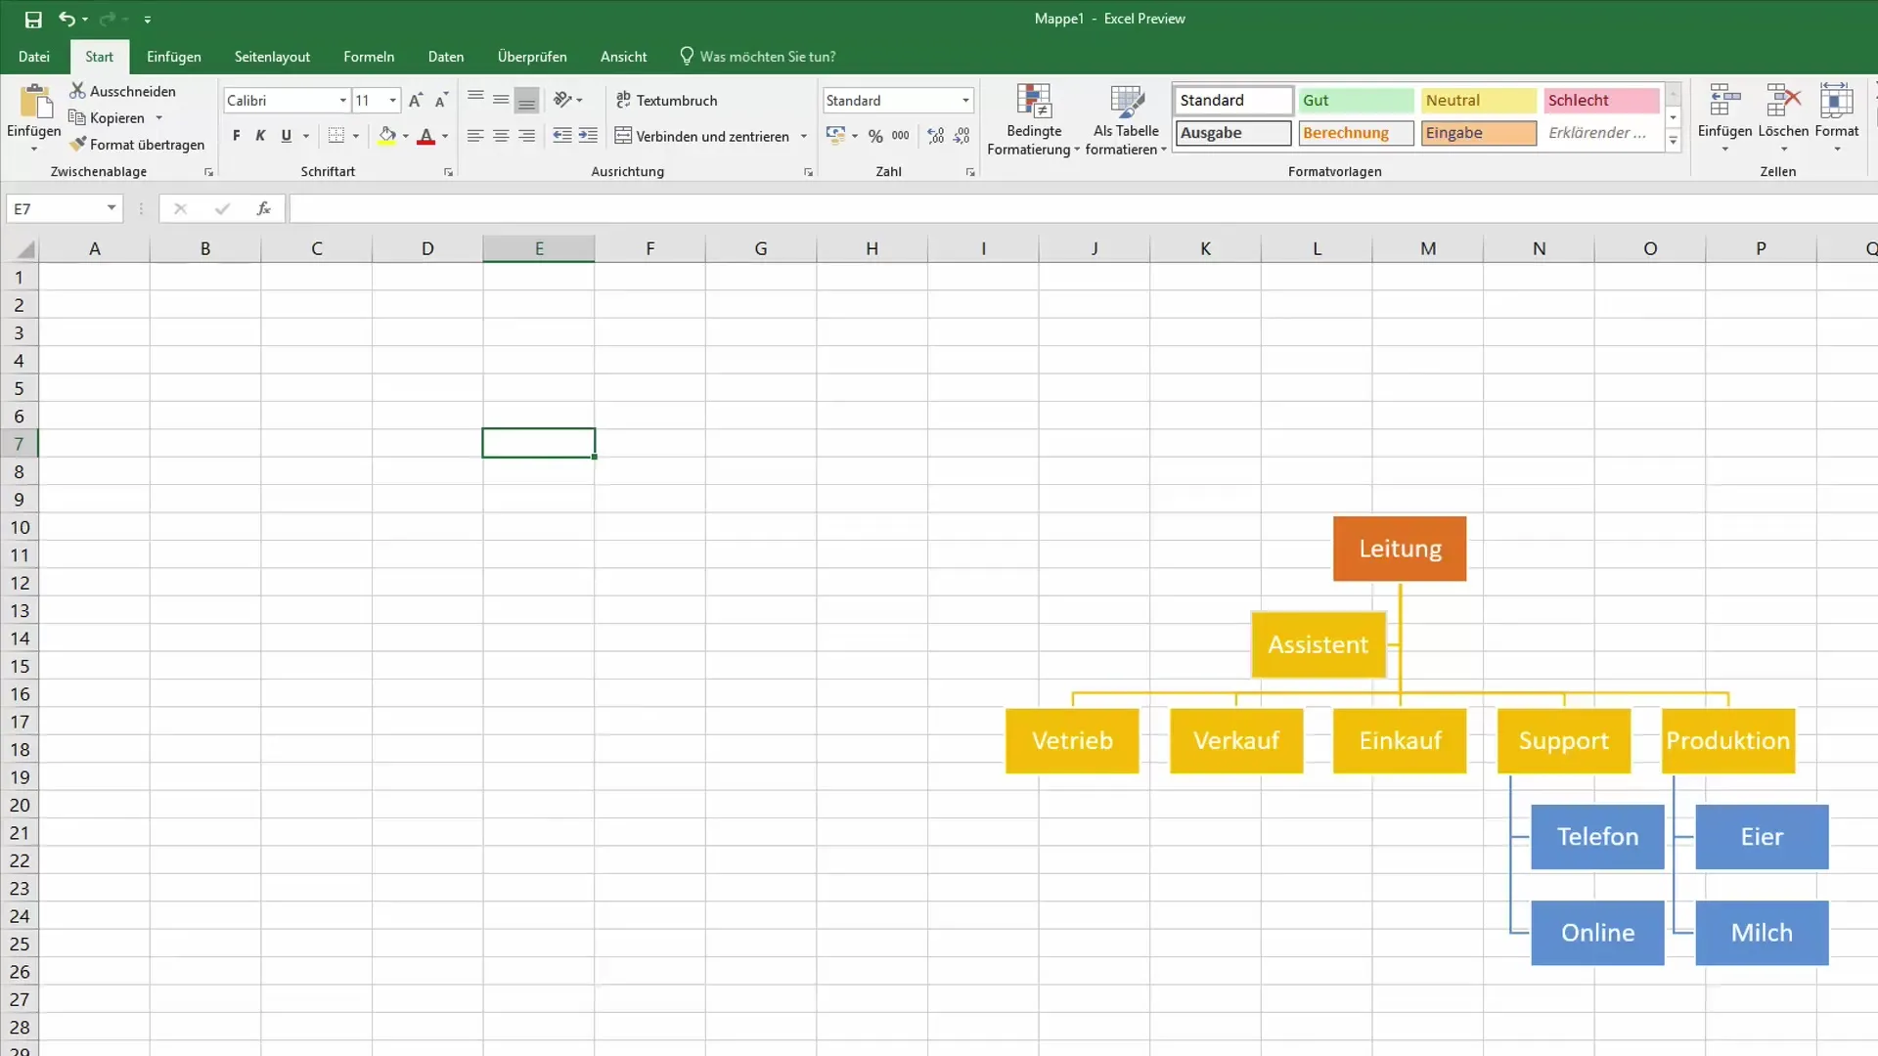
Task: Toggle top vertical alignment
Action: (475, 100)
